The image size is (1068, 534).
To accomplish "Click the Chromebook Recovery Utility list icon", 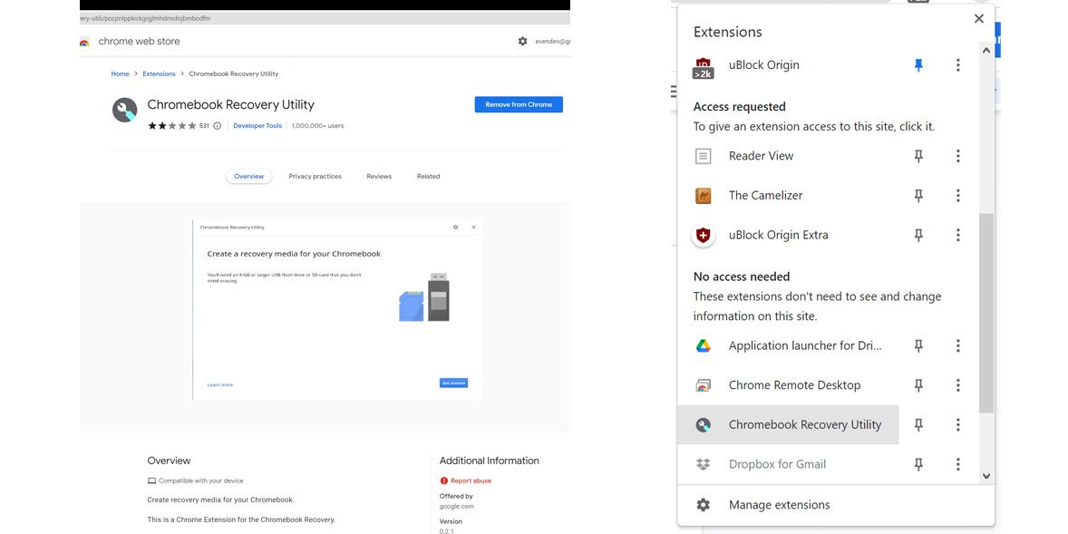I will pyautogui.click(x=703, y=425).
